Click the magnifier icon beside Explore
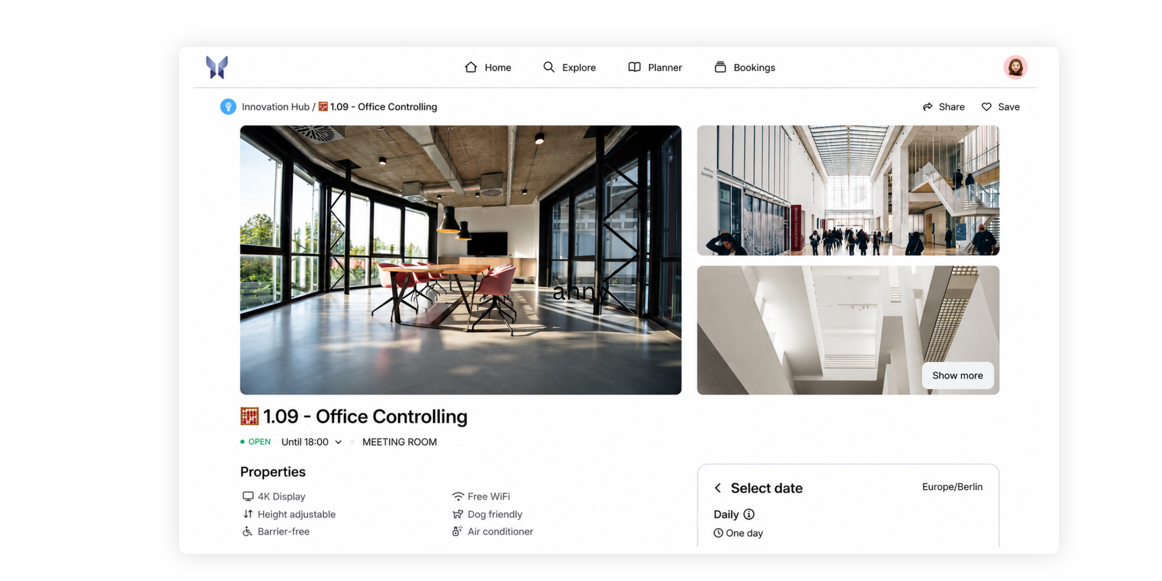The image size is (1162, 581). [x=549, y=67]
